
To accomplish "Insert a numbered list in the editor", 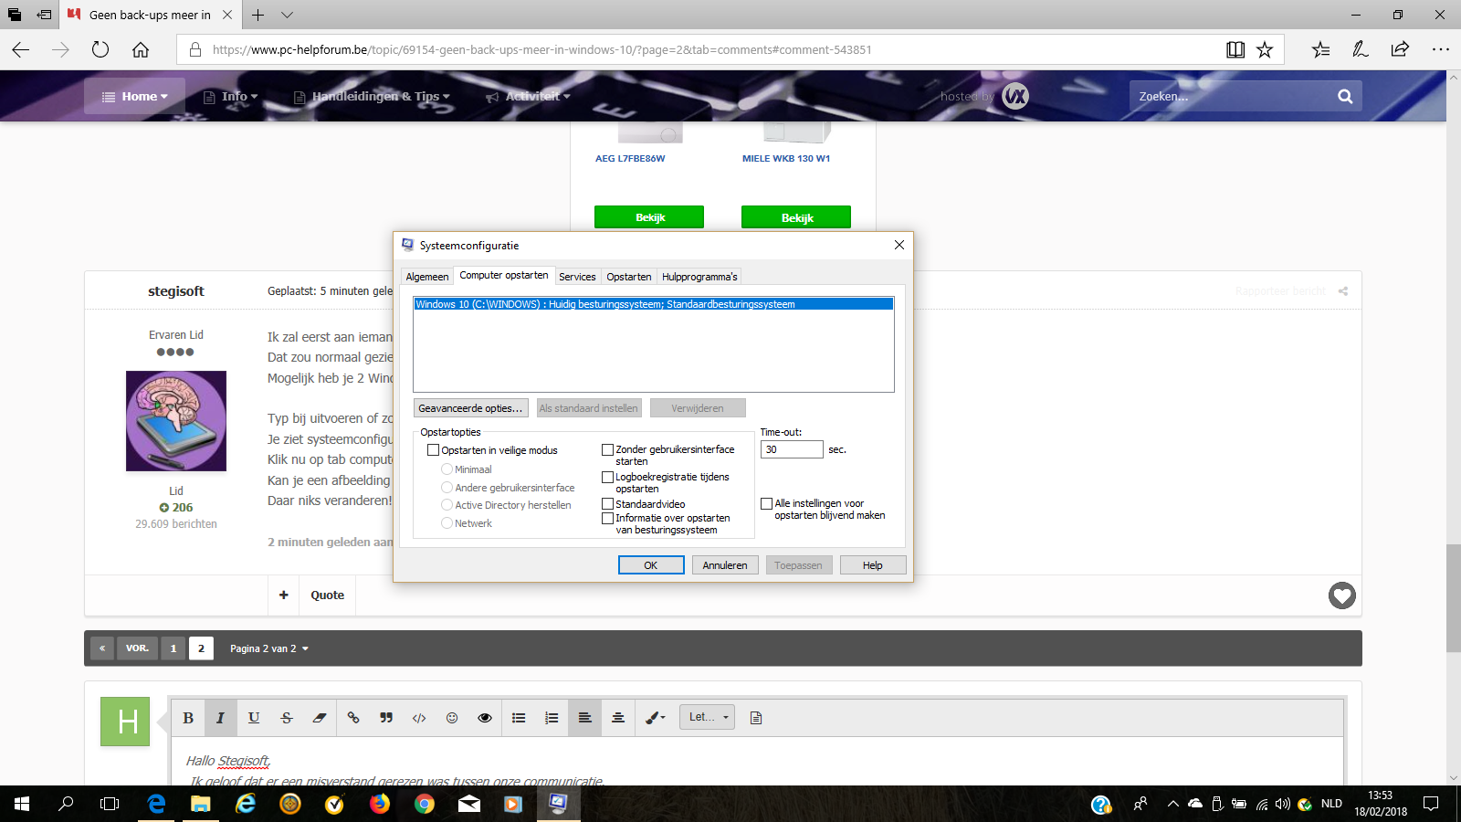I will point(552,718).
